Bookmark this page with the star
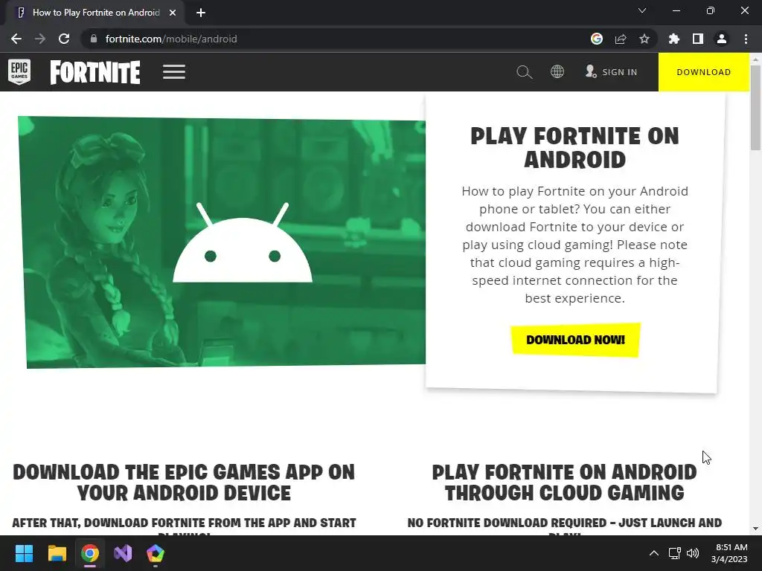This screenshot has width=762, height=571. click(644, 39)
